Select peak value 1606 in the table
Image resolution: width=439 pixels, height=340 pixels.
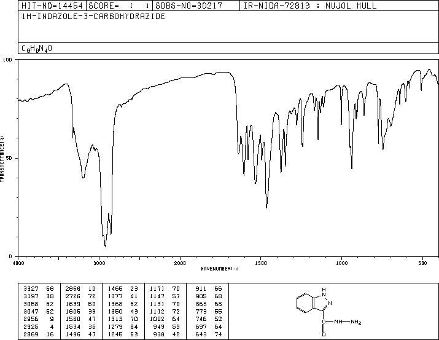73,311
